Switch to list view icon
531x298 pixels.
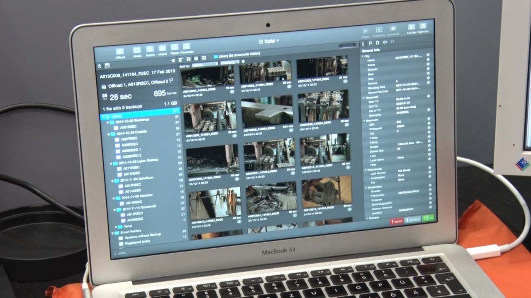click(x=181, y=60)
